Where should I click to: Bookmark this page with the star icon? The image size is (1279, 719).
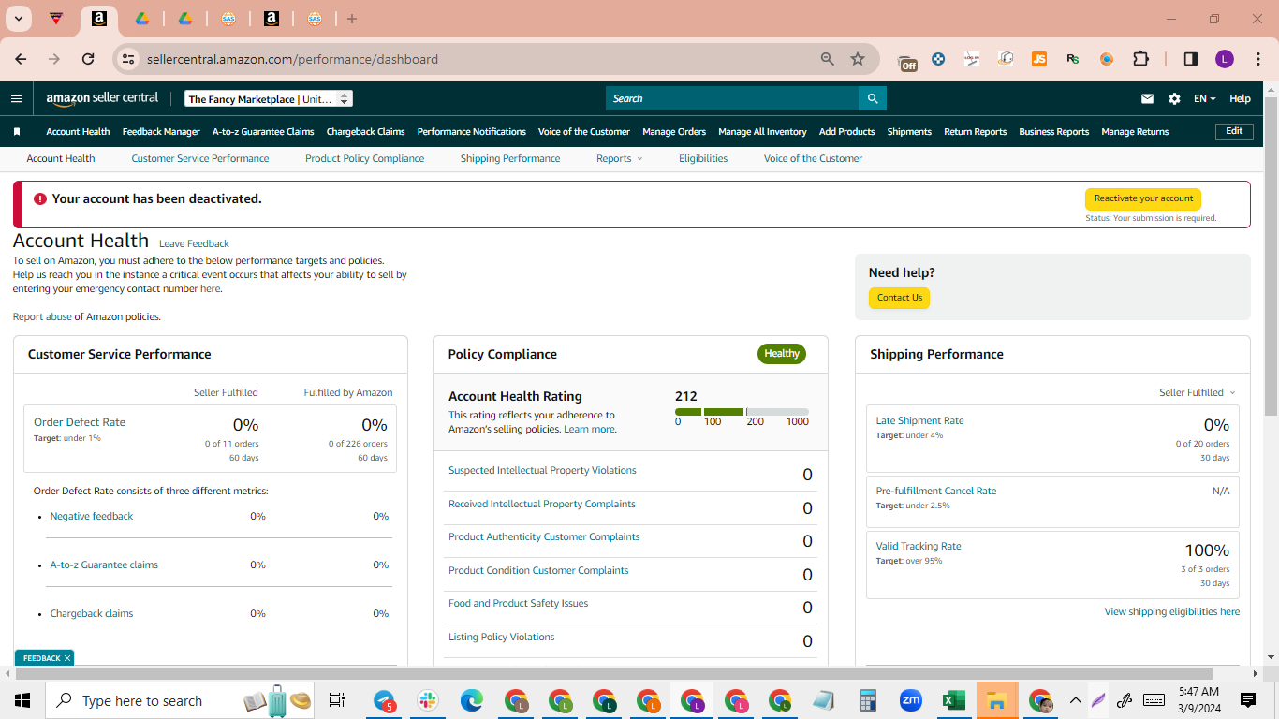(x=858, y=59)
